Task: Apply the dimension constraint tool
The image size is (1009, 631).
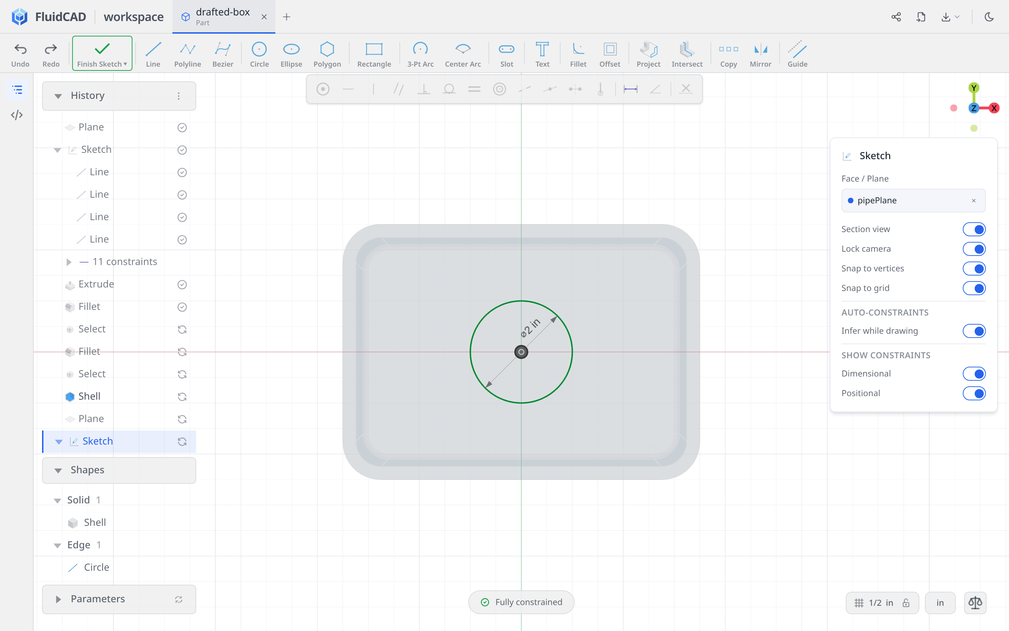Action: [x=630, y=89]
